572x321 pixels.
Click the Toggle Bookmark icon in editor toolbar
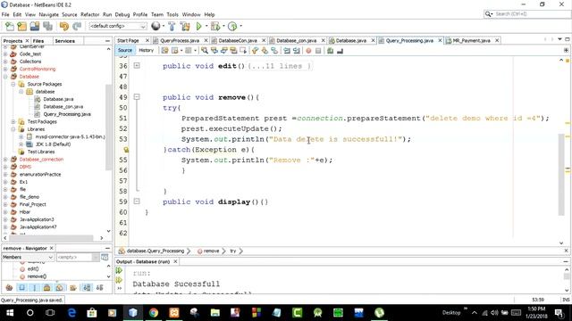click(274, 51)
